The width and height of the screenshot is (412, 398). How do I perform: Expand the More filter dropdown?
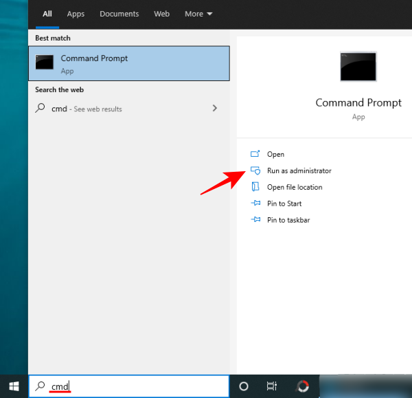point(198,14)
